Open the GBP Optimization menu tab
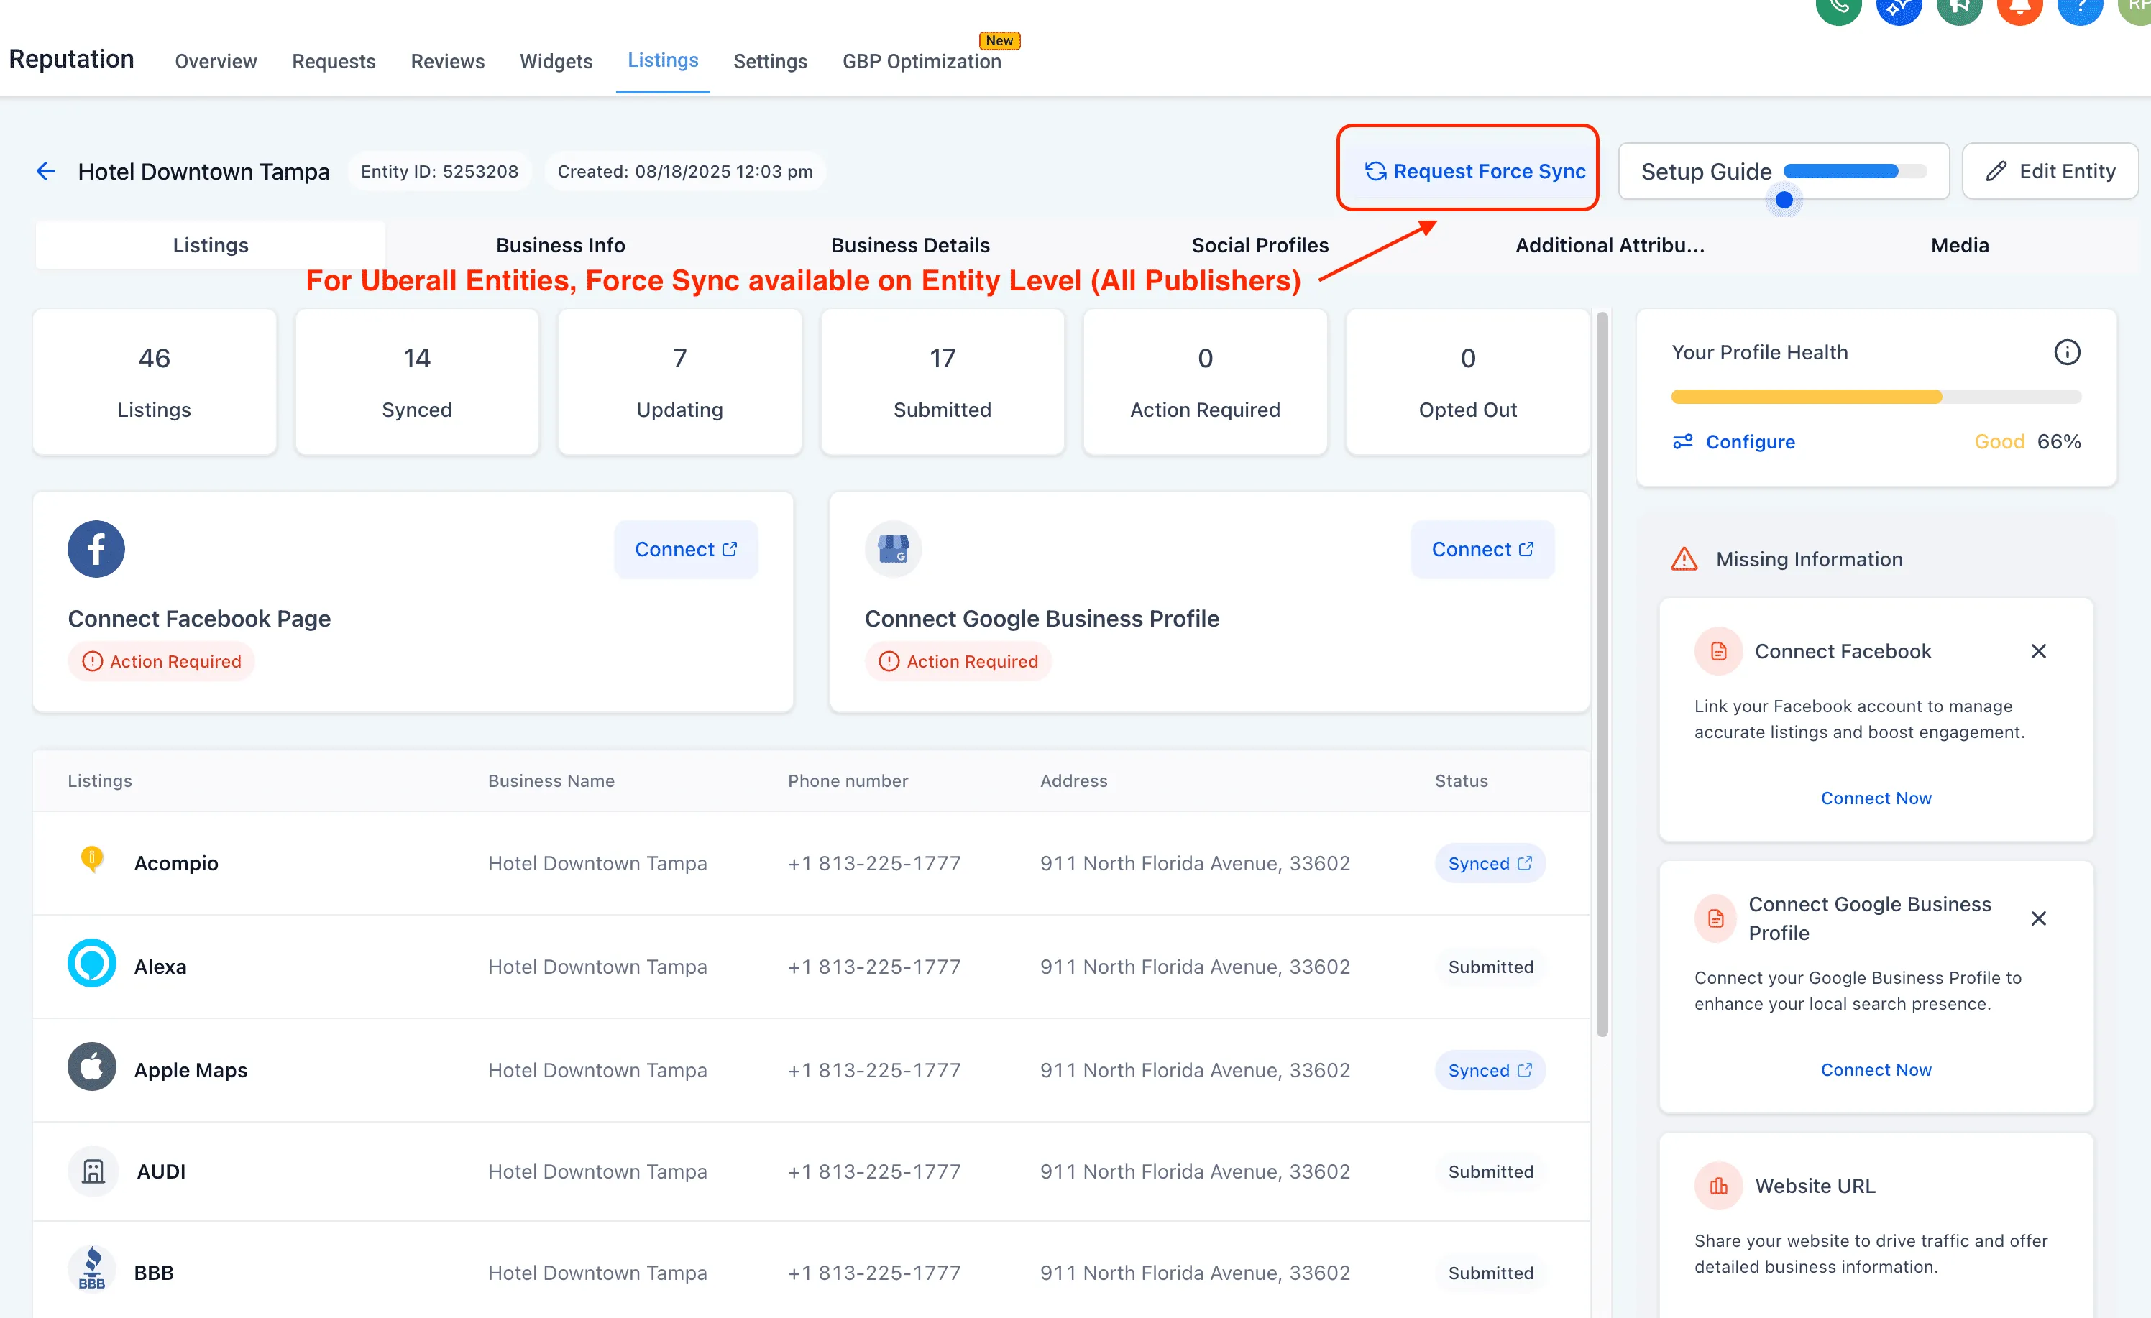2151x1318 pixels. (921, 61)
